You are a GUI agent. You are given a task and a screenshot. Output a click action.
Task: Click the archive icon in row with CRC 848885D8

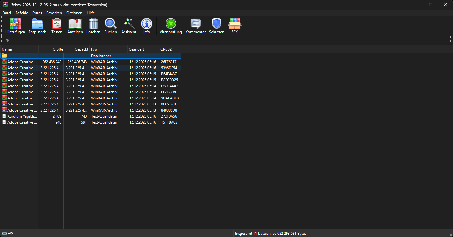pyautogui.click(x=4, y=110)
